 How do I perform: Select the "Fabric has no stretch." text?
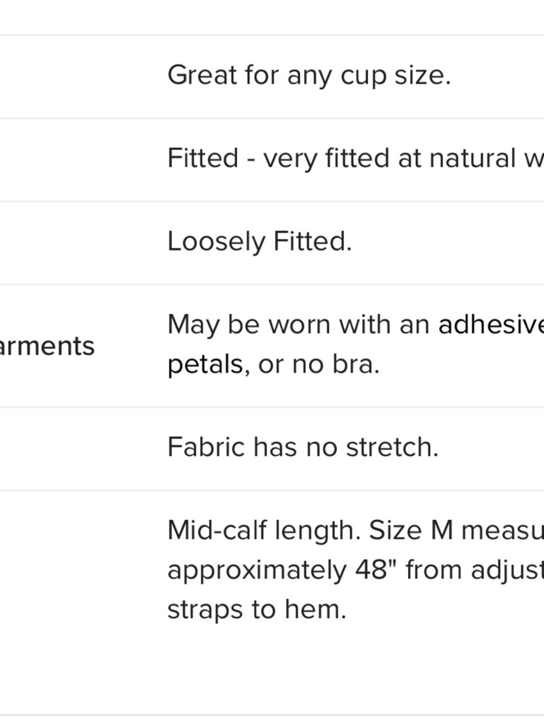pyautogui.click(x=302, y=447)
